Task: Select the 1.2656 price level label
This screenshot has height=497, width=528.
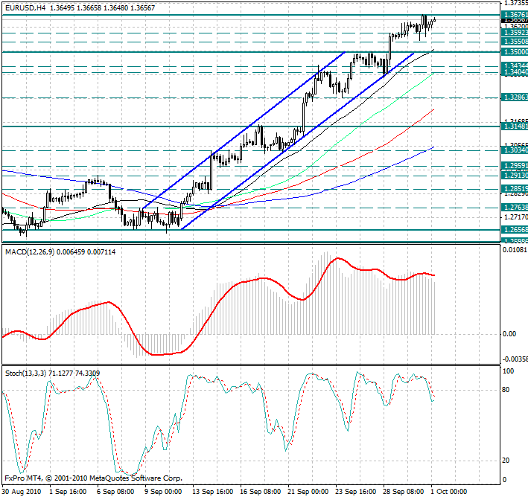Action: coord(515,230)
